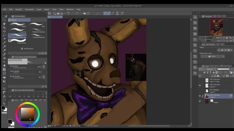Toggle transparent color swatch under color wheel
This screenshot has height=131, width=234.
coord(11,127)
